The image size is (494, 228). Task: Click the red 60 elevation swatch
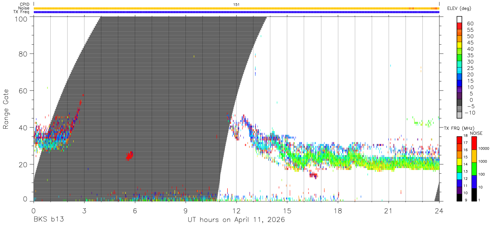pos(459,25)
